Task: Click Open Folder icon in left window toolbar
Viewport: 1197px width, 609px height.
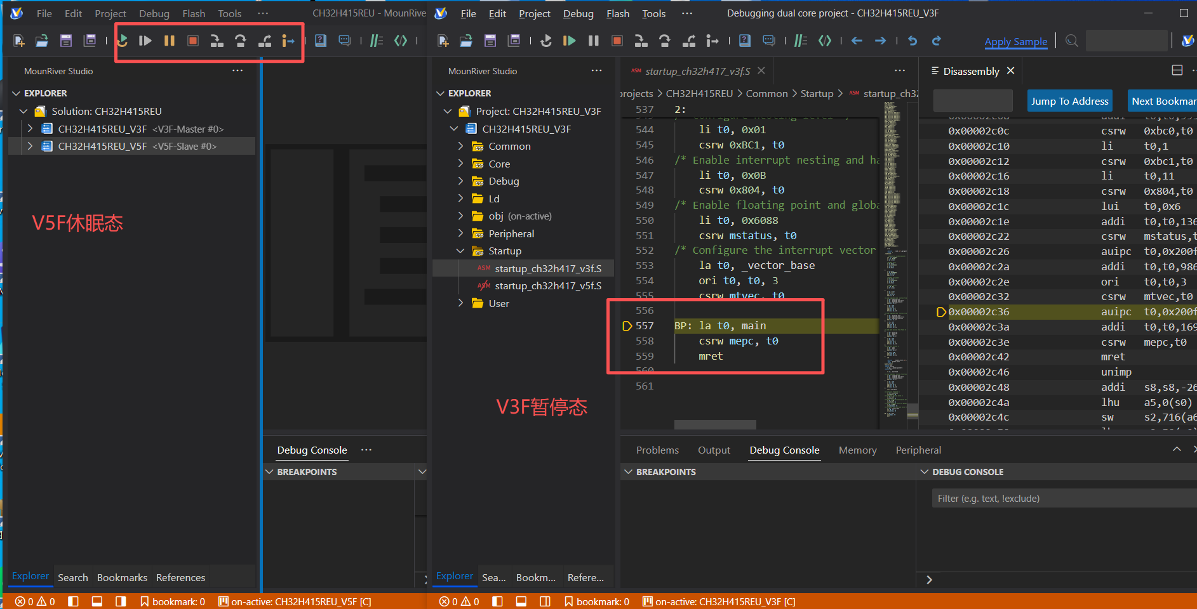Action: point(42,41)
